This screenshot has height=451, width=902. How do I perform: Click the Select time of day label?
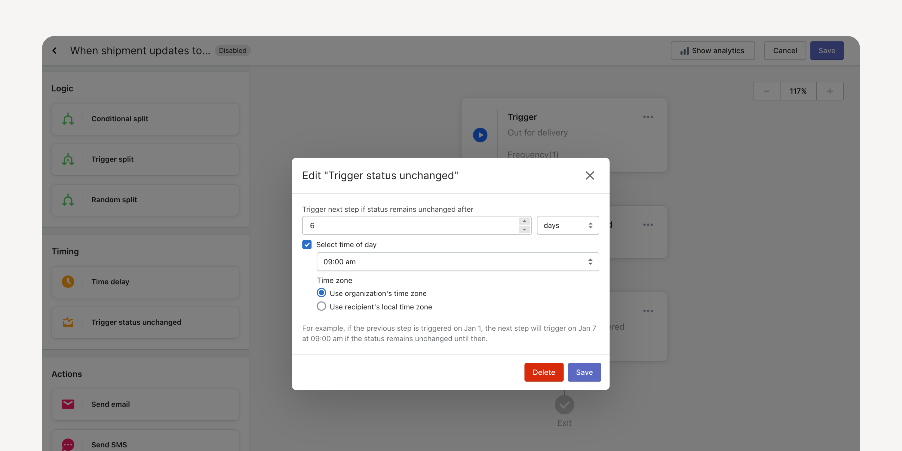tap(346, 245)
